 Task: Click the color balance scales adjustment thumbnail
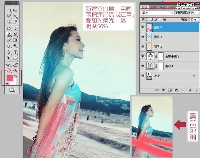click(150, 56)
